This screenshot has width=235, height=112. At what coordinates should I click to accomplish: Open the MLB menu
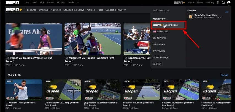point(42,2)
